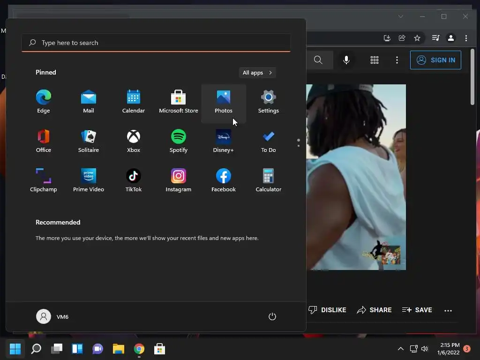The width and height of the screenshot is (480, 360).
Task: Launch the Facebook app
Action: coord(224,180)
